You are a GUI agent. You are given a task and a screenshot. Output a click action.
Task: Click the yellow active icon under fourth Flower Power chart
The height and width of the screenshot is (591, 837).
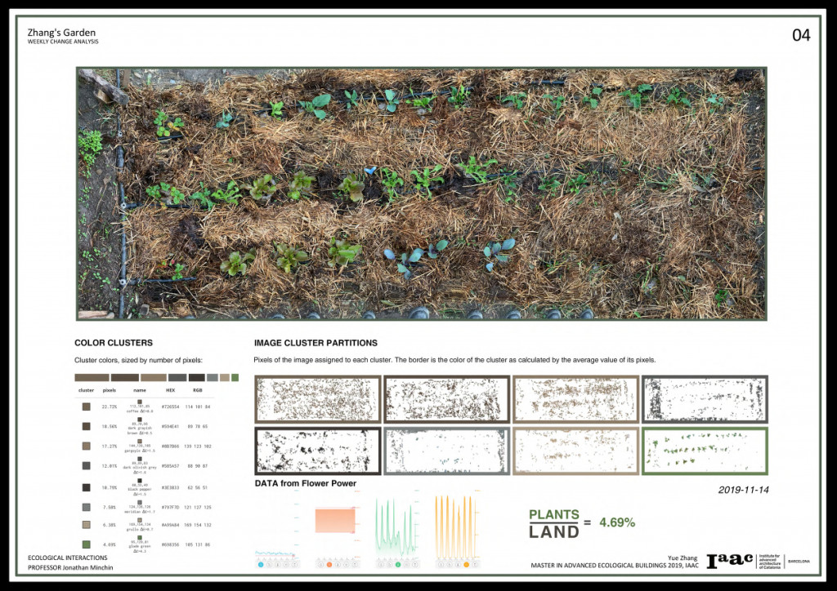pyautogui.click(x=466, y=564)
